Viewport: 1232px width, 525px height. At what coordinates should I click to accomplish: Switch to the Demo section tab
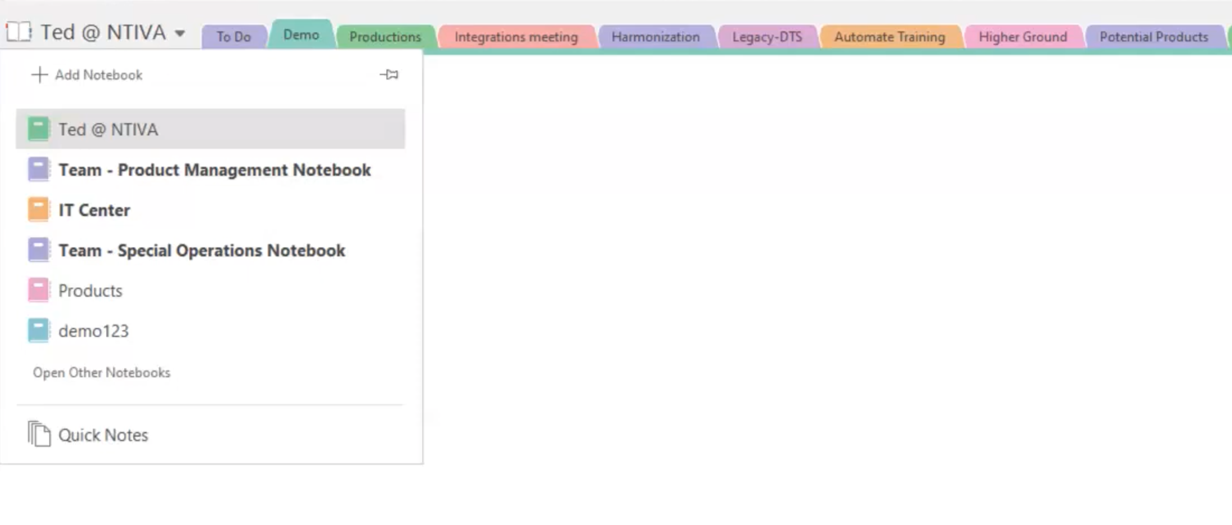(301, 35)
